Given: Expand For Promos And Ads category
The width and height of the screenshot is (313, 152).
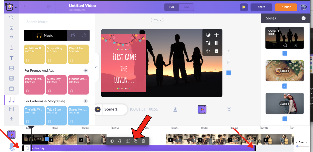Looking at the screenshot, I should (x=85, y=71).
